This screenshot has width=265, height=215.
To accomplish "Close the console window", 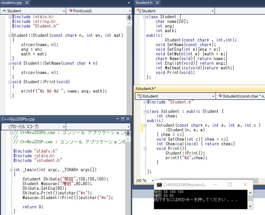I will tap(245, 184).
